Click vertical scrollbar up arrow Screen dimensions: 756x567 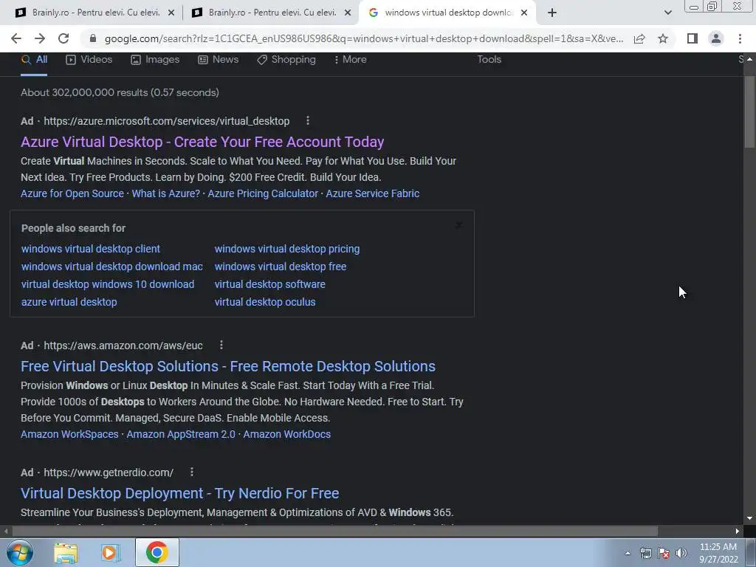pos(749,59)
